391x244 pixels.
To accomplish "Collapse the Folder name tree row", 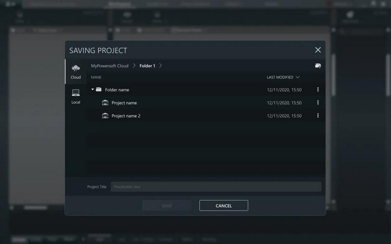I will click(92, 89).
